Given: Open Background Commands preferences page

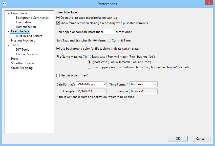Looking at the screenshot, I should pos(32,18).
